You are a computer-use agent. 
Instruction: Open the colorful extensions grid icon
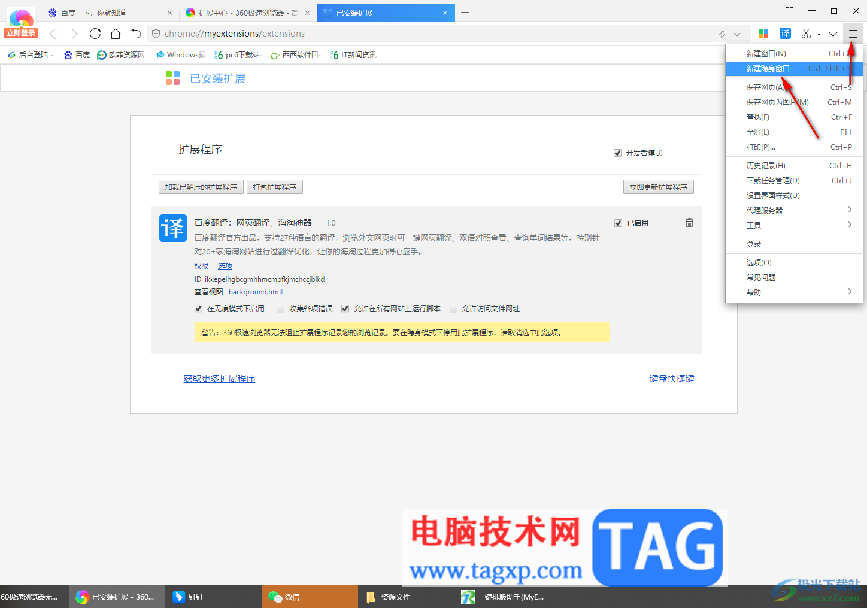point(763,34)
